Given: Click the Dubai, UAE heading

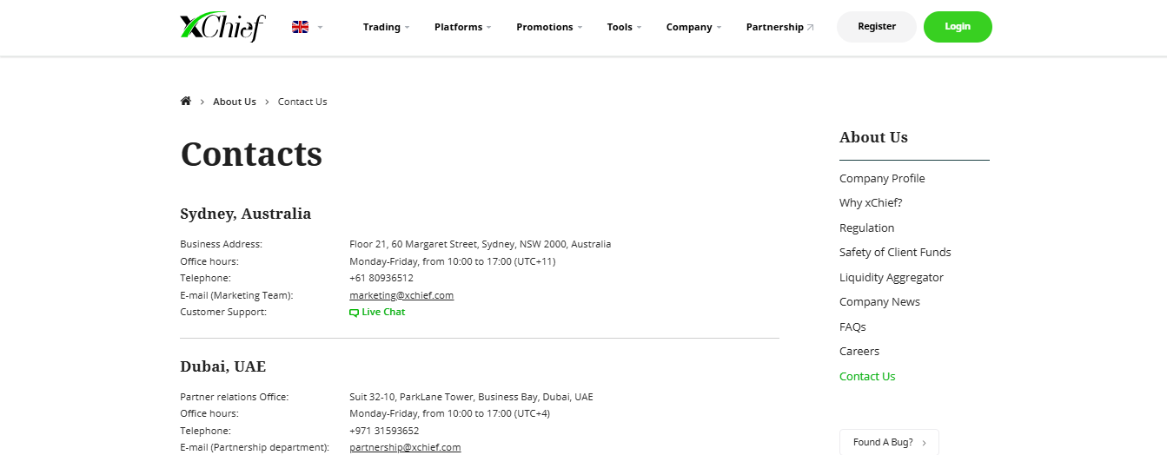Looking at the screenshot, I should click(x=223, y=366).
